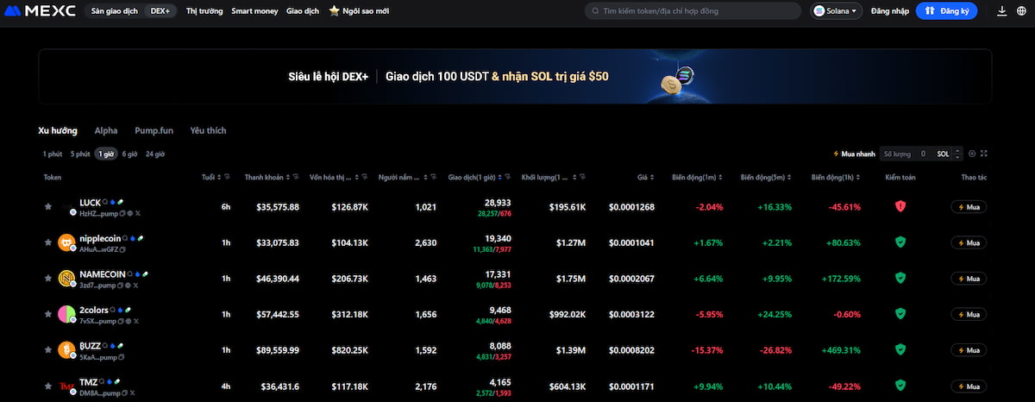The width and height of the screenshot is (1035, 402).
Task: Favorite the 2colors token star
Action: tap(48, 314)
